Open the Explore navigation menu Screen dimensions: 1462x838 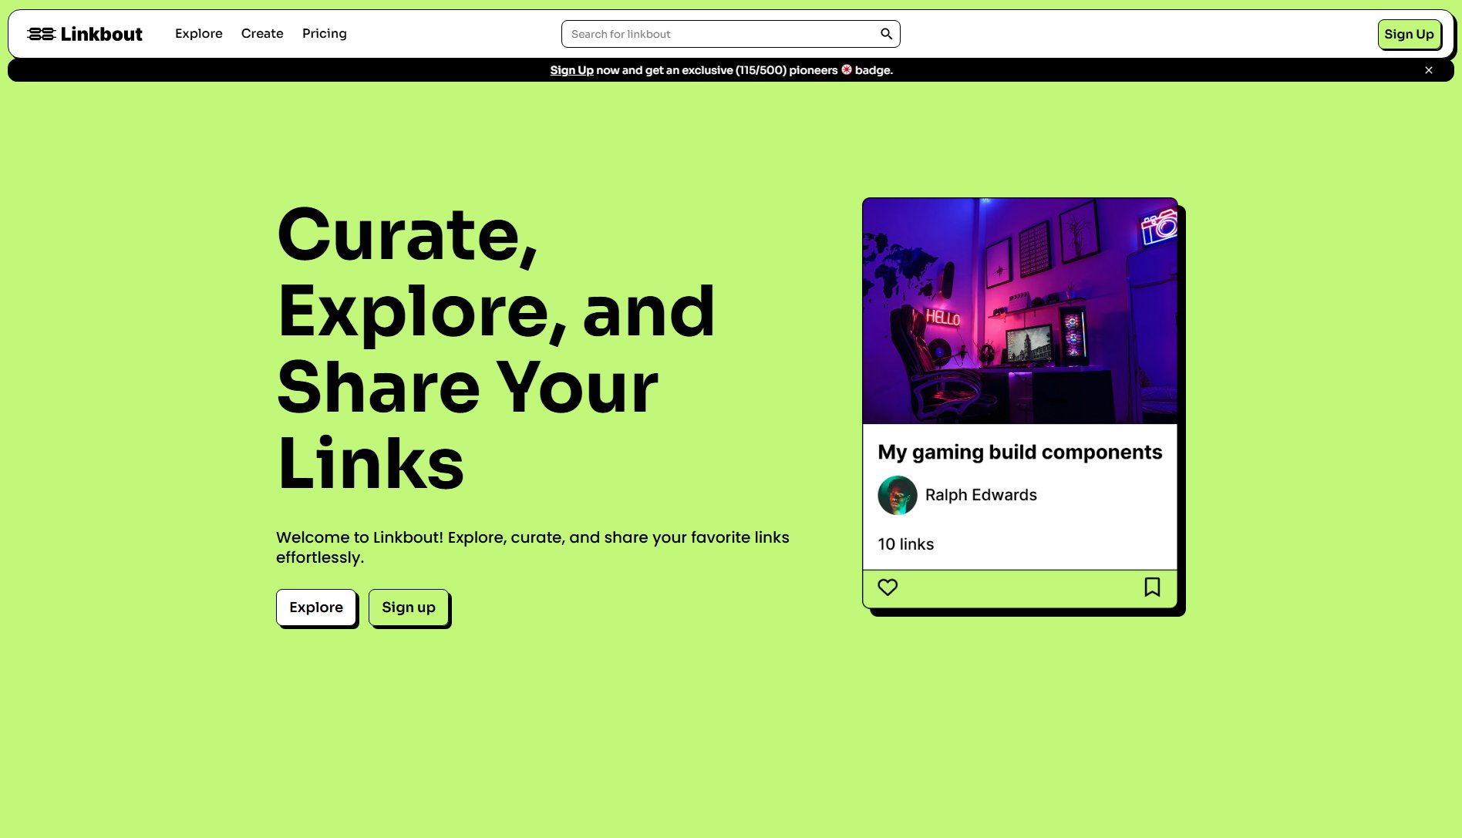tap(198, 33)
